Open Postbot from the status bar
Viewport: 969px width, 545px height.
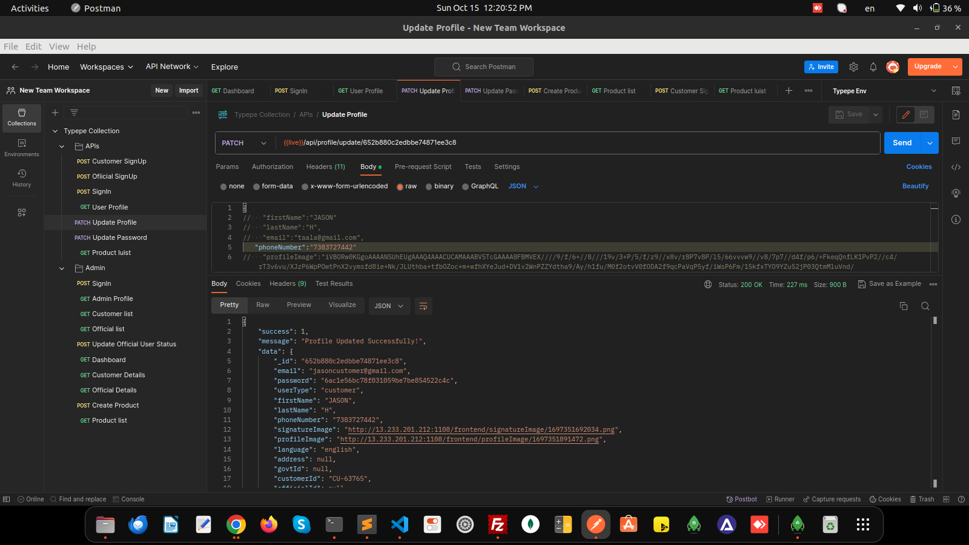742,500
